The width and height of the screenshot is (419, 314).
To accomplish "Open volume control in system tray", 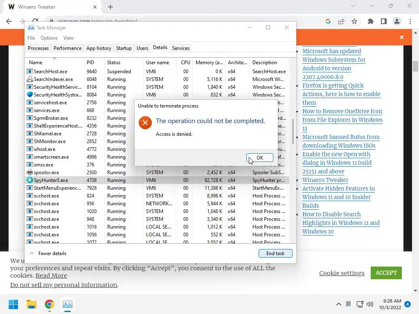I will 370,304.
